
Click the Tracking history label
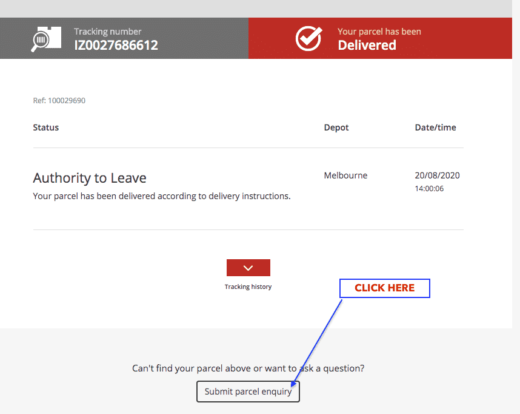click(248, 287)
